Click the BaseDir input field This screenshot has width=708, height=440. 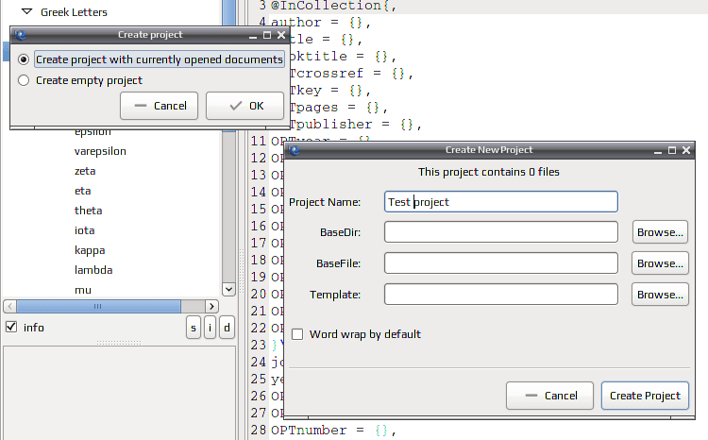click(x=500, y=232)
